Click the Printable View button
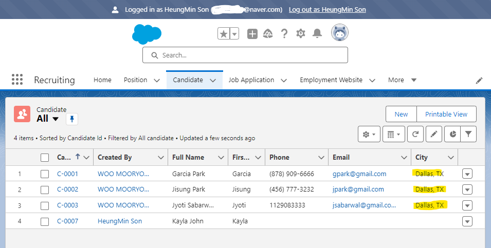The image size is (491, 248). 446,114
